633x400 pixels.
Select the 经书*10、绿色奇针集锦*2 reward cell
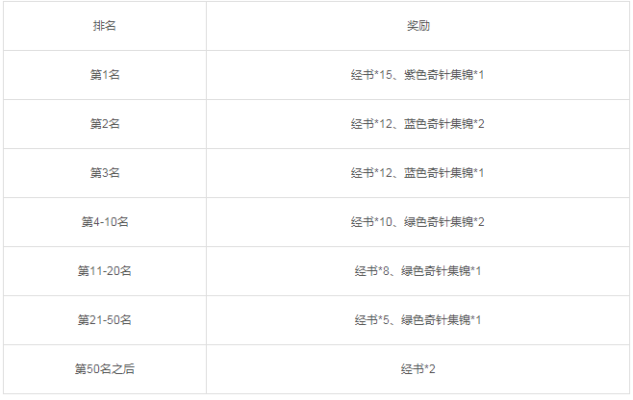[418, 222]
